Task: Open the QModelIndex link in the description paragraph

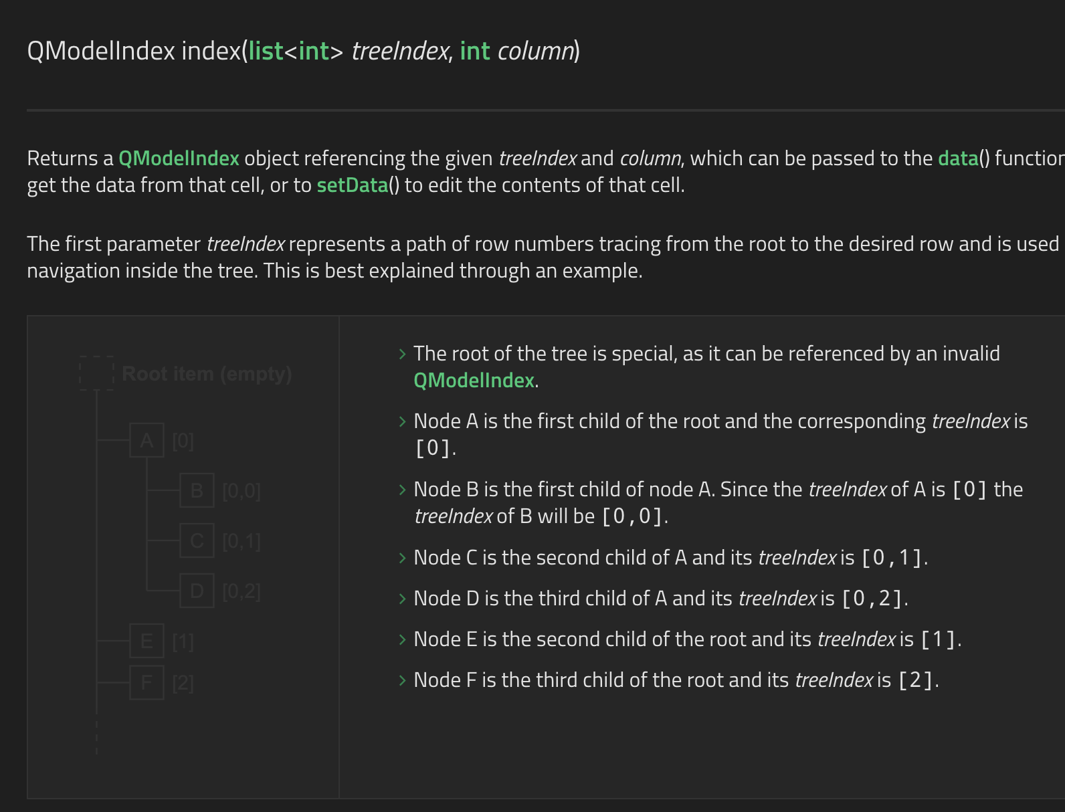Action: (179, 159)
